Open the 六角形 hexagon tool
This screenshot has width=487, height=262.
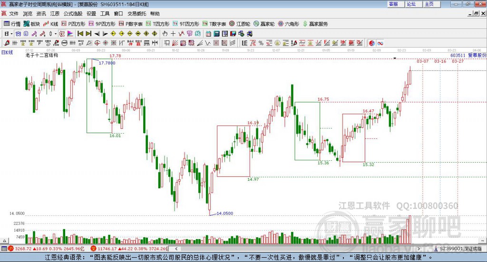click(288, 24)
